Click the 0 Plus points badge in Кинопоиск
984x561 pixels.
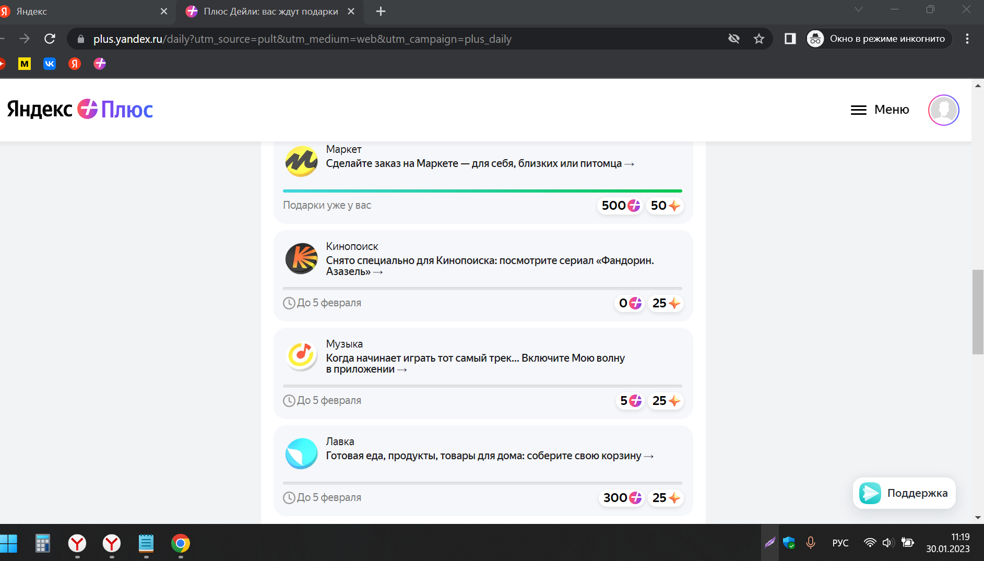630,303
